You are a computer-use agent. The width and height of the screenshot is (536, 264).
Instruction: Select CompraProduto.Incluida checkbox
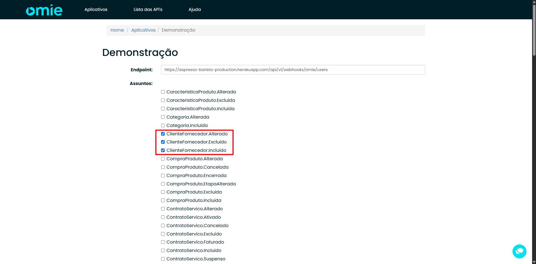tap(163, 201)
